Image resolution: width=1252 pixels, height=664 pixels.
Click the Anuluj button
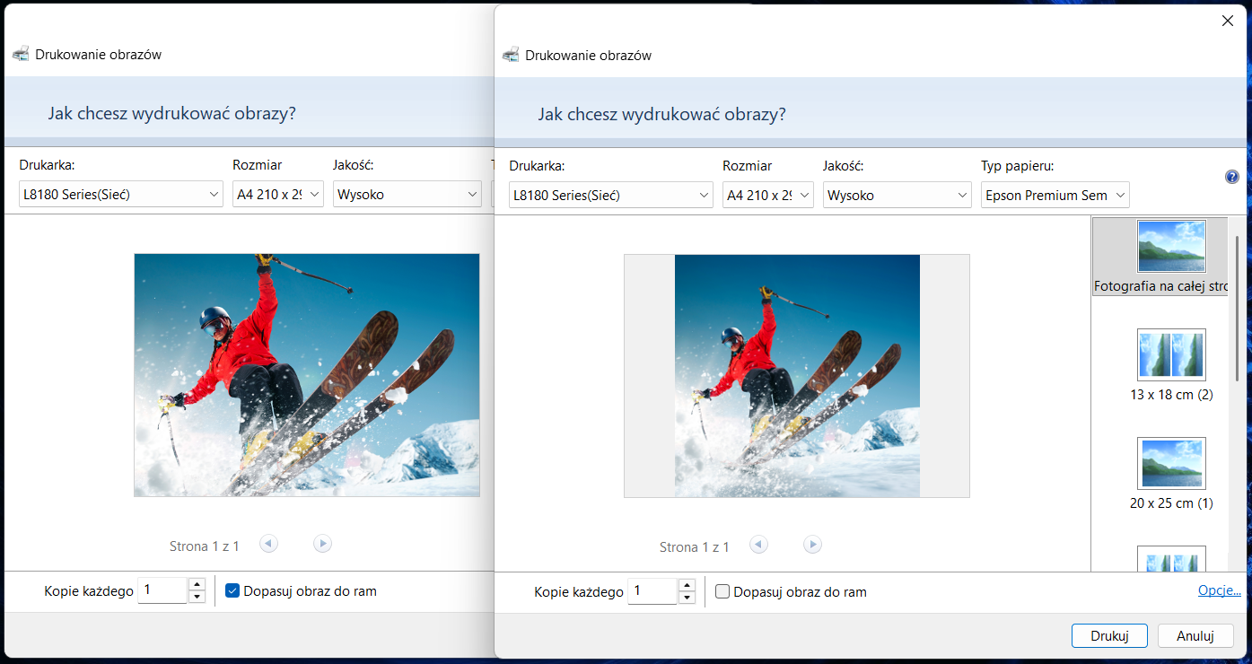click(x=1195, y=635)
